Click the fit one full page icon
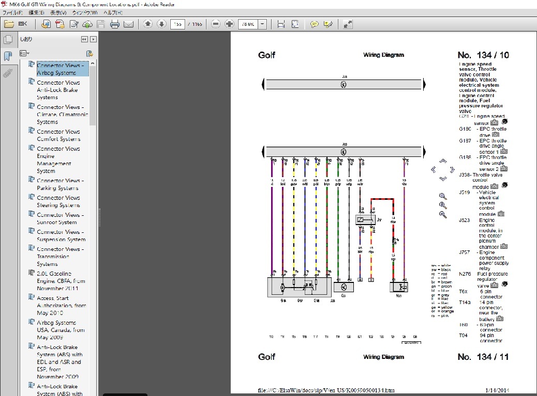Image resolution: width=537 pixels, height=396 pixels. 295,24
